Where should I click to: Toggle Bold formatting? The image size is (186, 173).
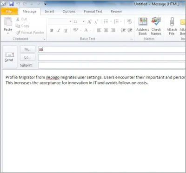(52, 30)
